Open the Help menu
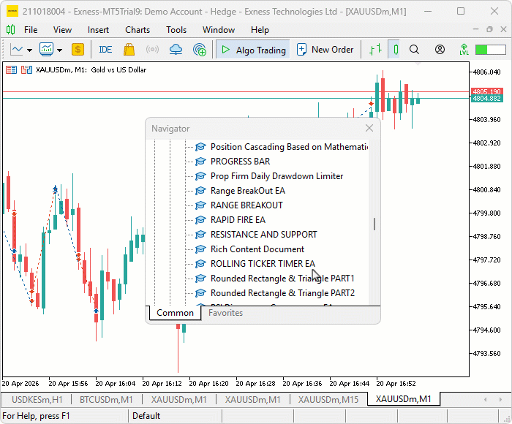 260,30
